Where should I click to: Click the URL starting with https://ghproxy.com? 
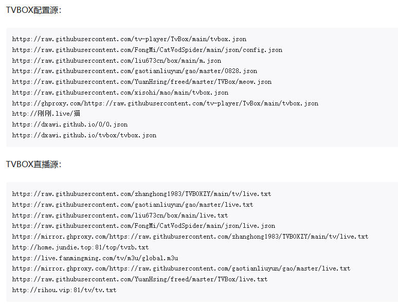165,103
